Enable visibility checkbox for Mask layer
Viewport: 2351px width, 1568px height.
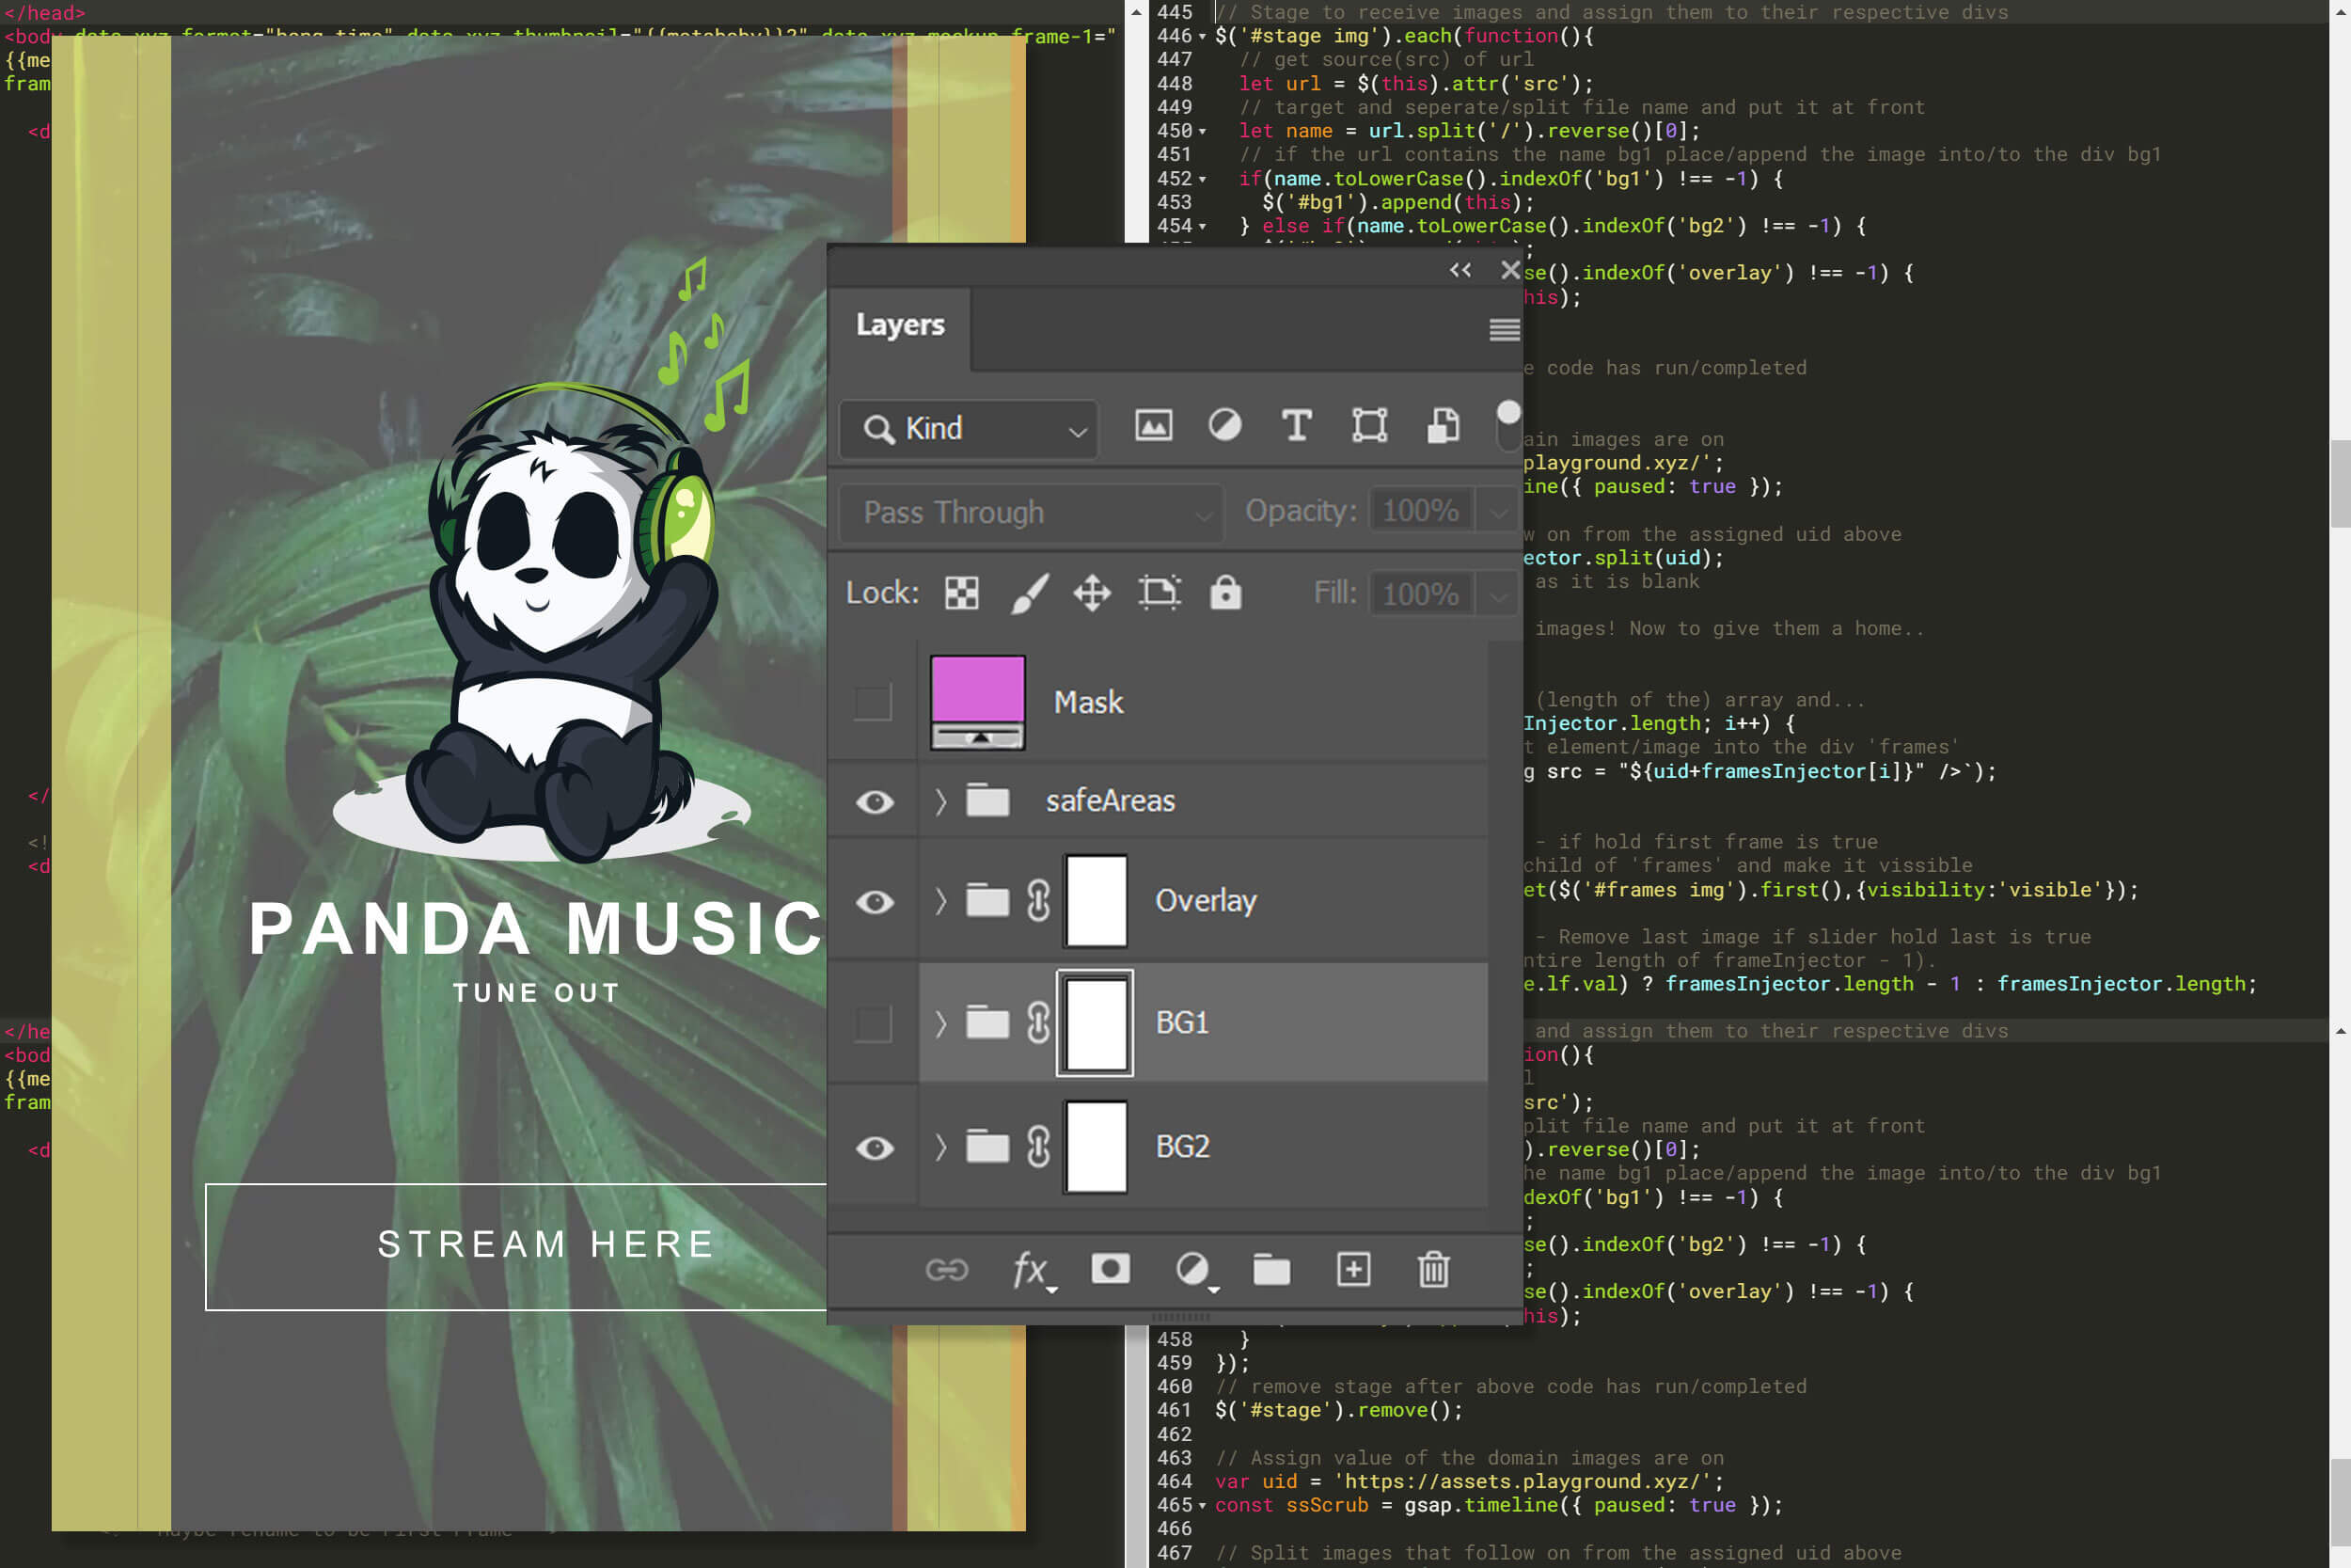coord(873,700)
